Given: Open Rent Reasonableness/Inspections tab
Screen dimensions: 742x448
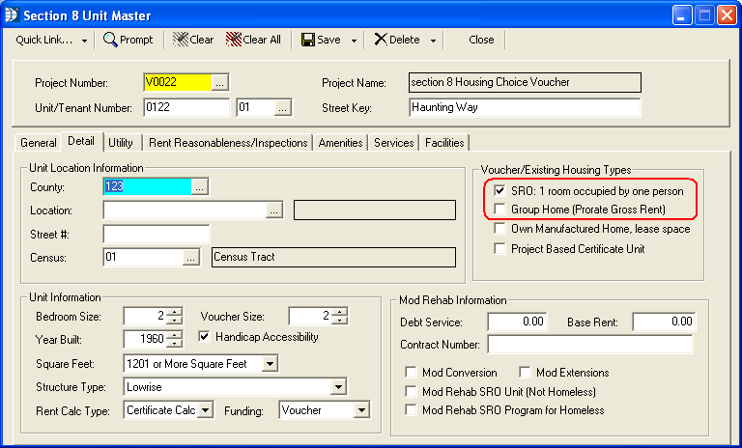Looking at the screenshot, I should click(228, 143).
